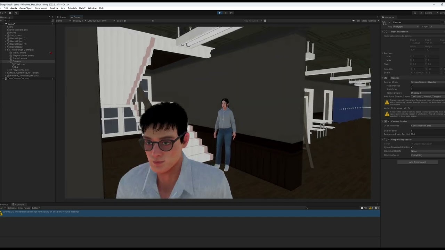Toggle the Stats overlay in the Game view
The width and height of the screenshot is (445, 250).
pos(364,21)
